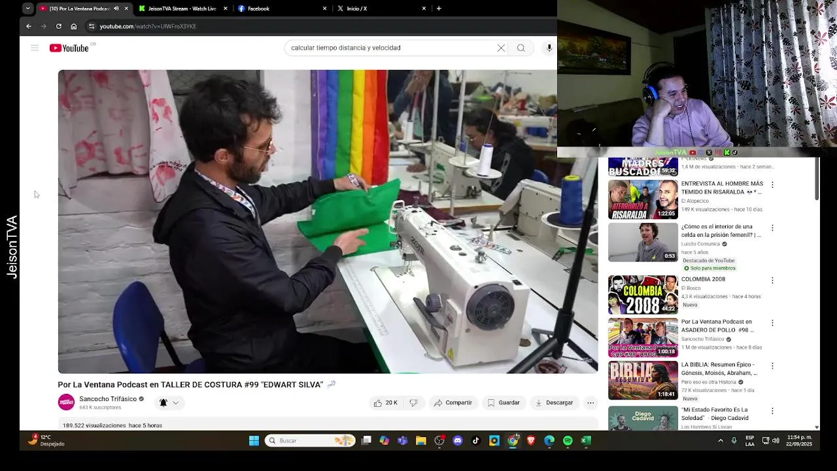Screen dimensions: 837x471
Task: Like the video with 20 K thumbs up
Action: click(x=386, y=403)
